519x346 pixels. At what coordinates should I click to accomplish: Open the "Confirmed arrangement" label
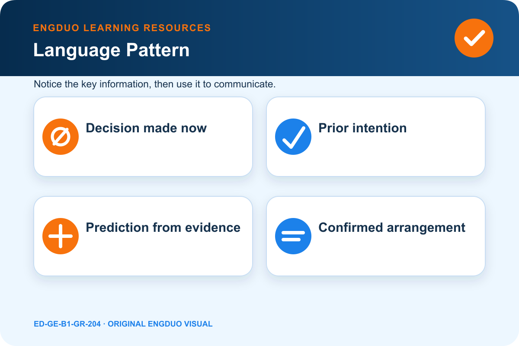392,227
